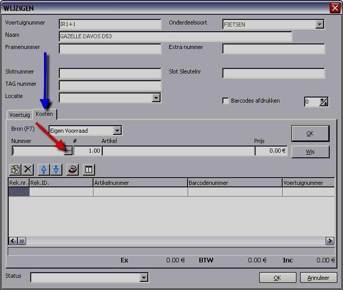Click the Voertuignummer column header in the grid
The height and width of the screenshot is (290, 343).
click(308, 183)
